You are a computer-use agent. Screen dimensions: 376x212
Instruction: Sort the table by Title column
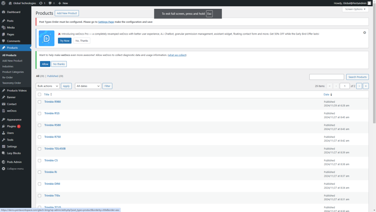(x=48, y=95)
